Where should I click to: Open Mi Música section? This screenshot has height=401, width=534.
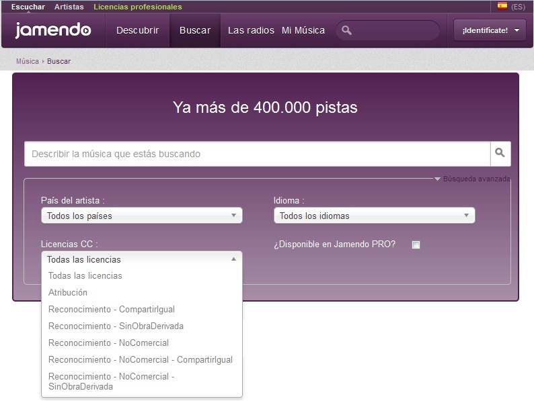click(x=303, y=30)
